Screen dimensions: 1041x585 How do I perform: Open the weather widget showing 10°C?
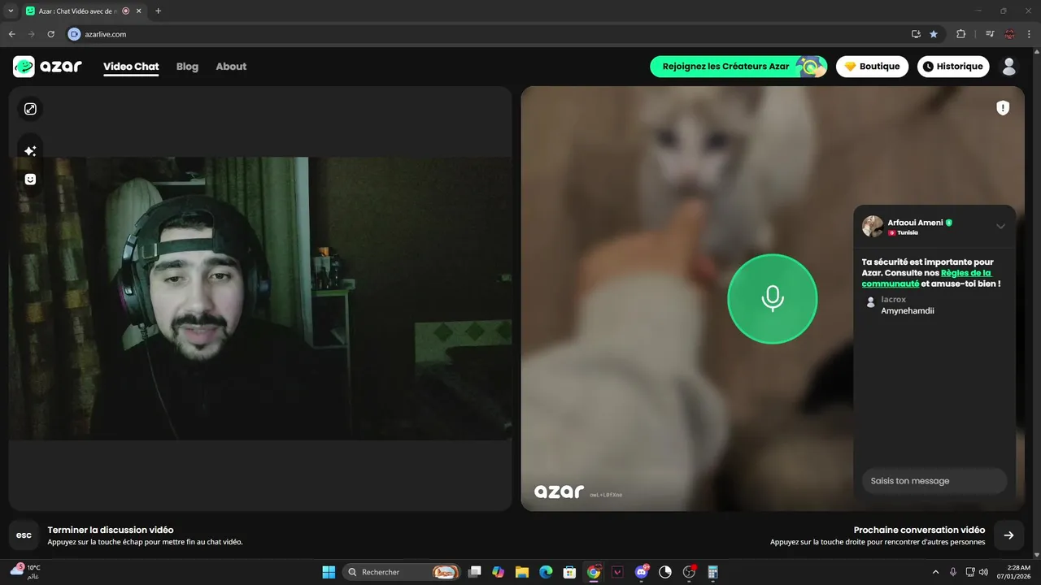[24, 572]
